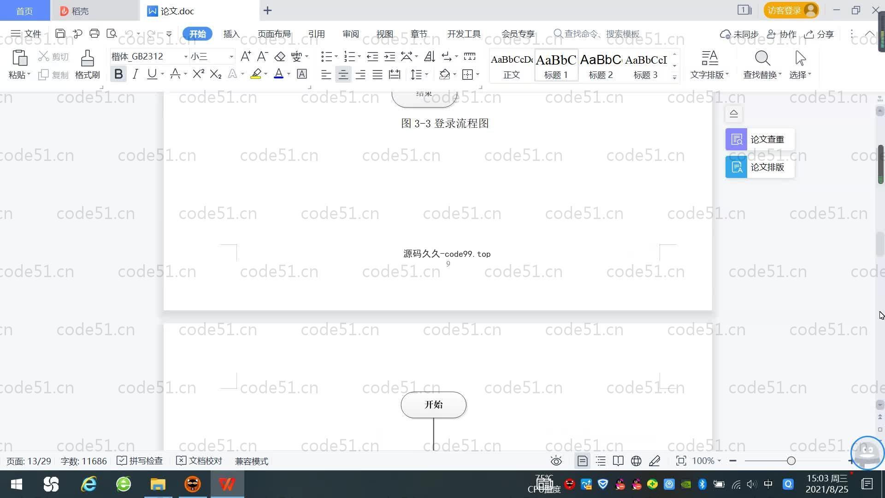885x498 pixels.
Task: Toggle align right
Action: [360, 74]
